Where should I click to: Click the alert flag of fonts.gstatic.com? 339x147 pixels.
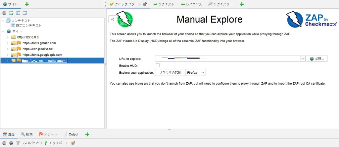point(19,43)
